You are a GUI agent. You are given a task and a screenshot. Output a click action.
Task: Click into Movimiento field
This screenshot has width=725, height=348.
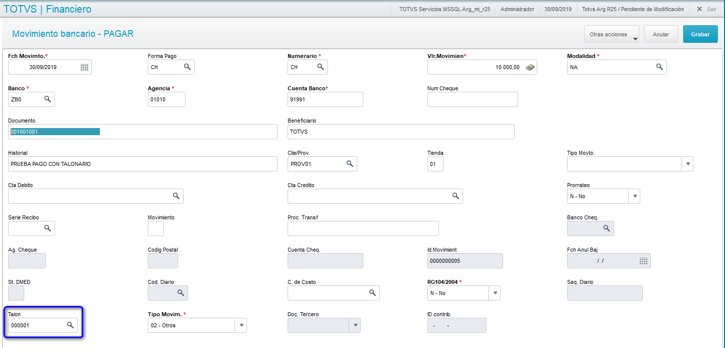click(156, 228)
